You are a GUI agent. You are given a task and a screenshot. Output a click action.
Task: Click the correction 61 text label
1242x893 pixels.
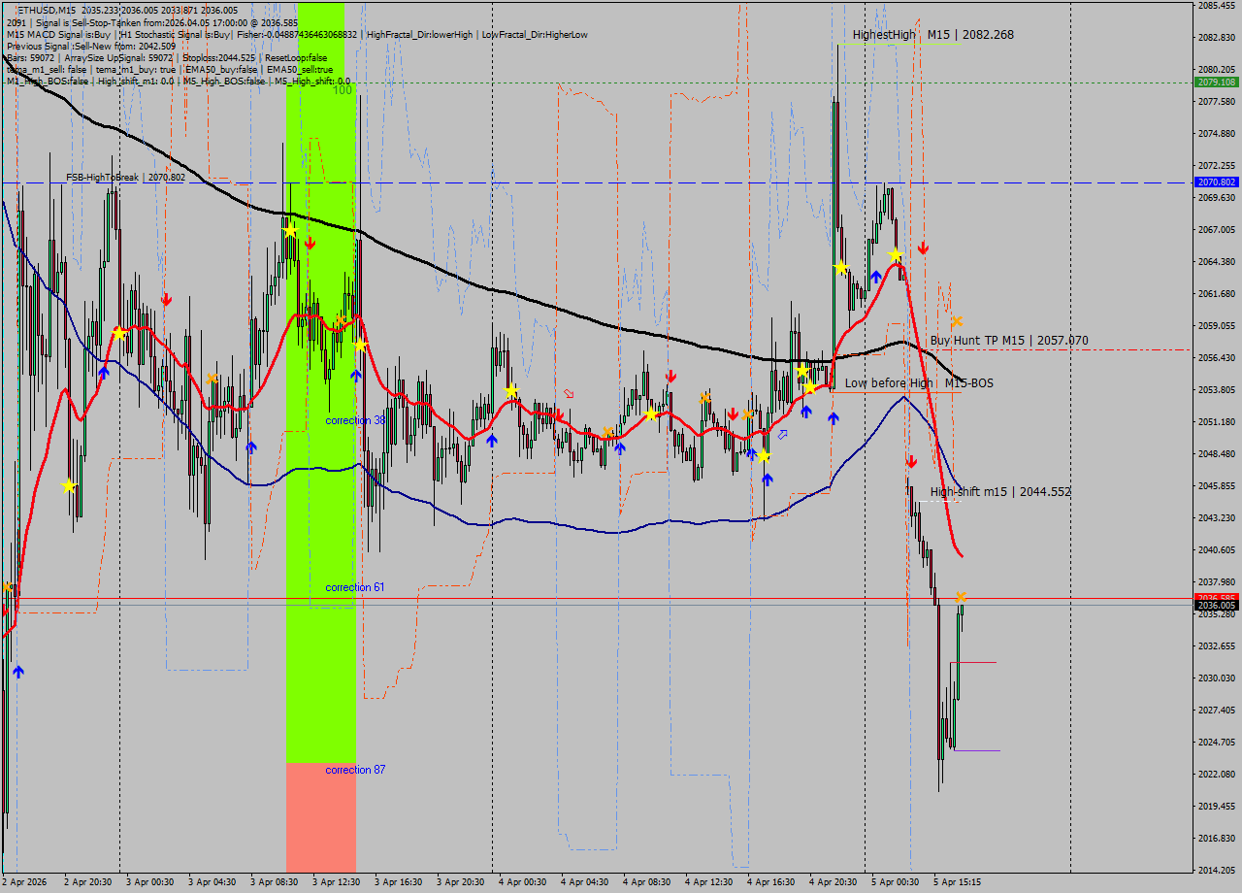[353, 586]
